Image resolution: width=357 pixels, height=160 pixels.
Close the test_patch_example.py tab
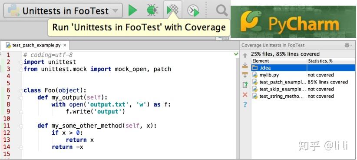click(x=65, y=45)
